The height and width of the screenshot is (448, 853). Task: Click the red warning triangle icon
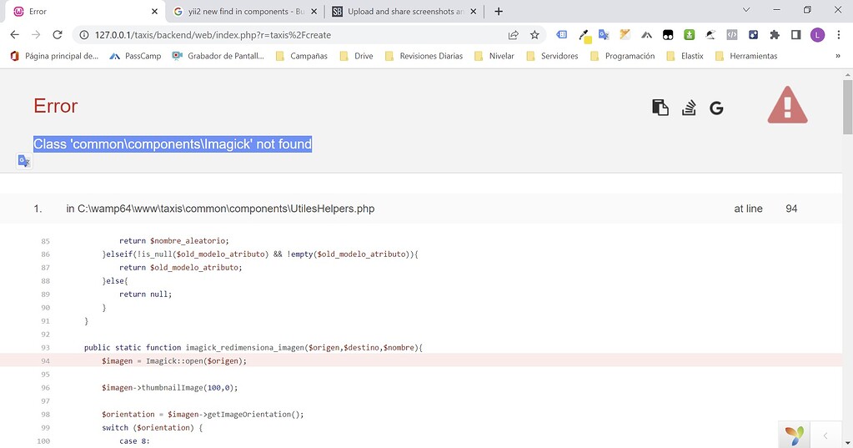click(x=787, y=104)
